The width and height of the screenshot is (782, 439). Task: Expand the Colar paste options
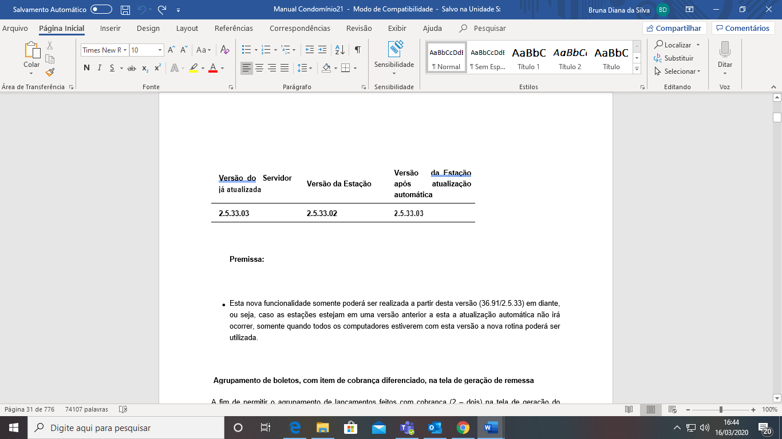click(x=31, y=73)
